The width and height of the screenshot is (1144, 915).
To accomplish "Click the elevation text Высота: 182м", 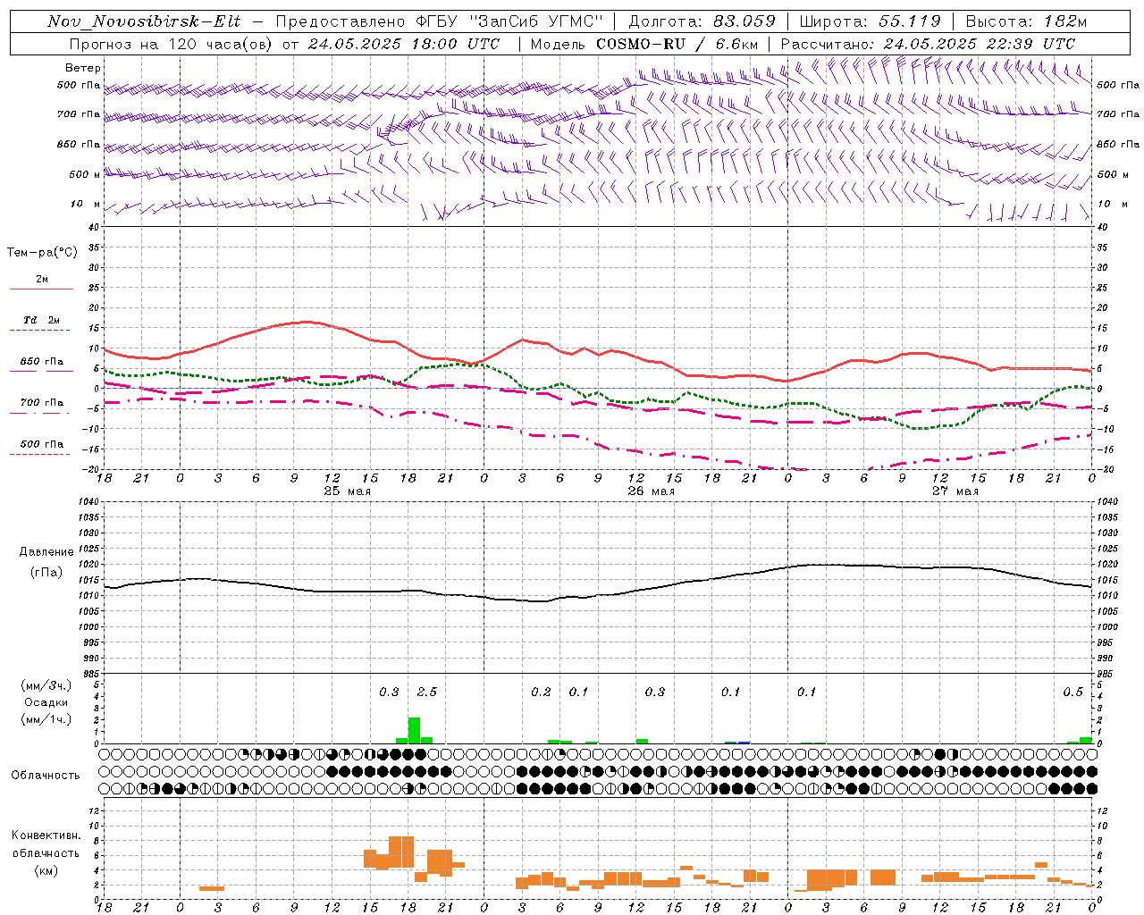I will pyautogui.click(x=1025, y=21).
